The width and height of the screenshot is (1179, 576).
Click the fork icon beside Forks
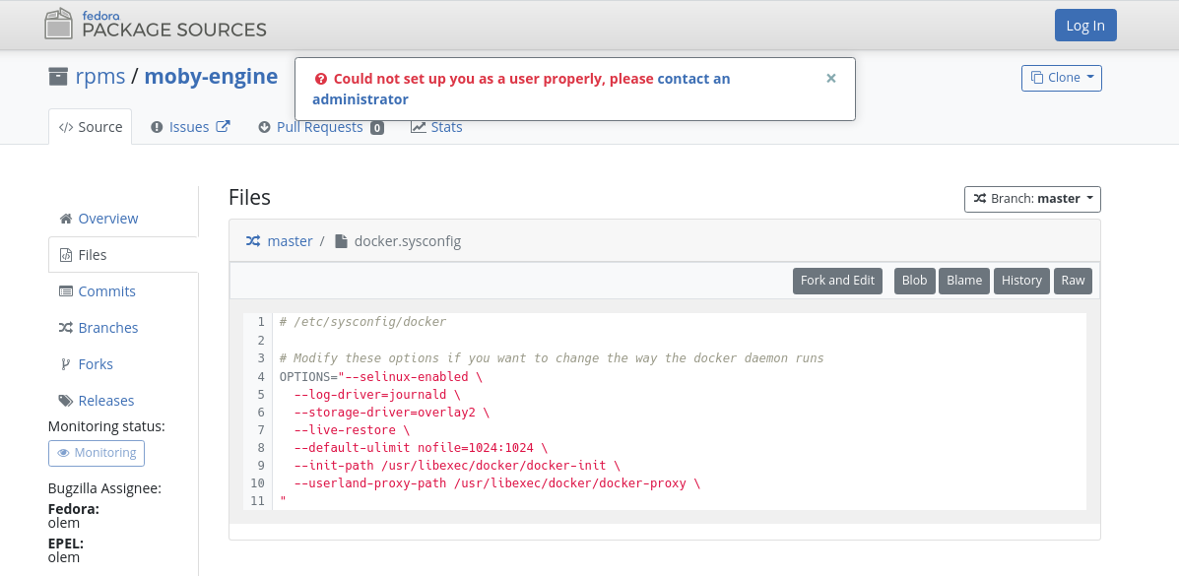tap(65, 364)
